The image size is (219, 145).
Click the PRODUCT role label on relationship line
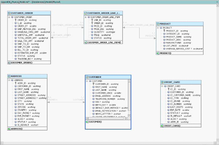[150, 36]
